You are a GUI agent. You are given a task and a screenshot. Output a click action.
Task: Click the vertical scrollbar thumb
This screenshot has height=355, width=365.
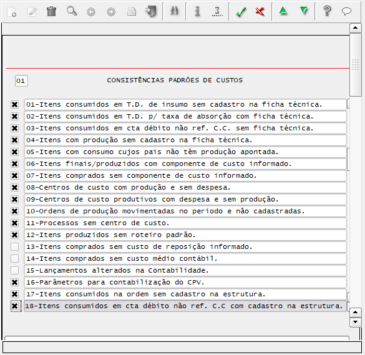click(355, 64)
